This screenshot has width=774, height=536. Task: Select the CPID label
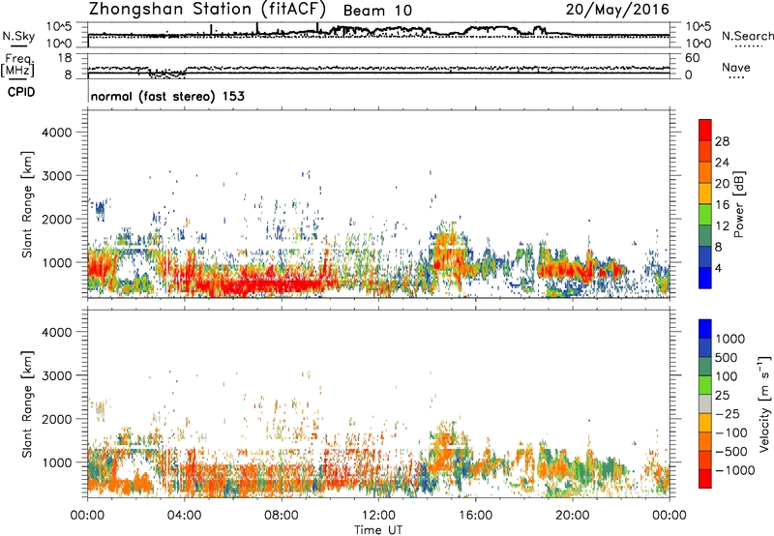21,92
